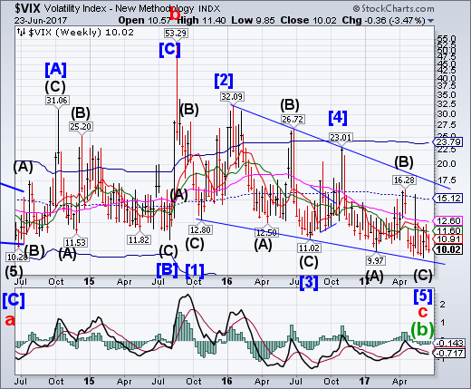The image size is (471, 389).
Task: Click the -0.717 indicator value tag
Action: point(448,353)
